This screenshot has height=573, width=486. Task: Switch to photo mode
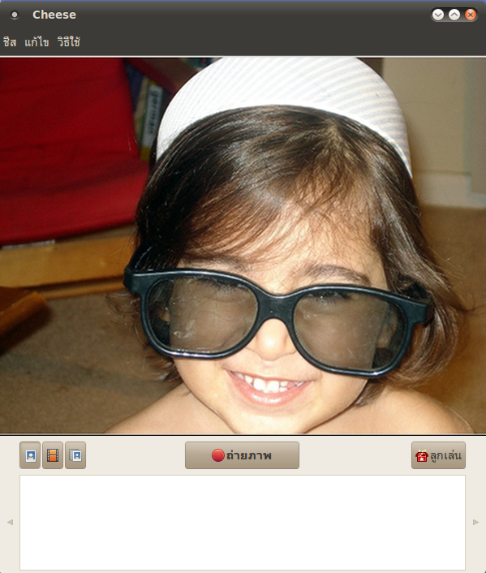[x=30, y=455]
